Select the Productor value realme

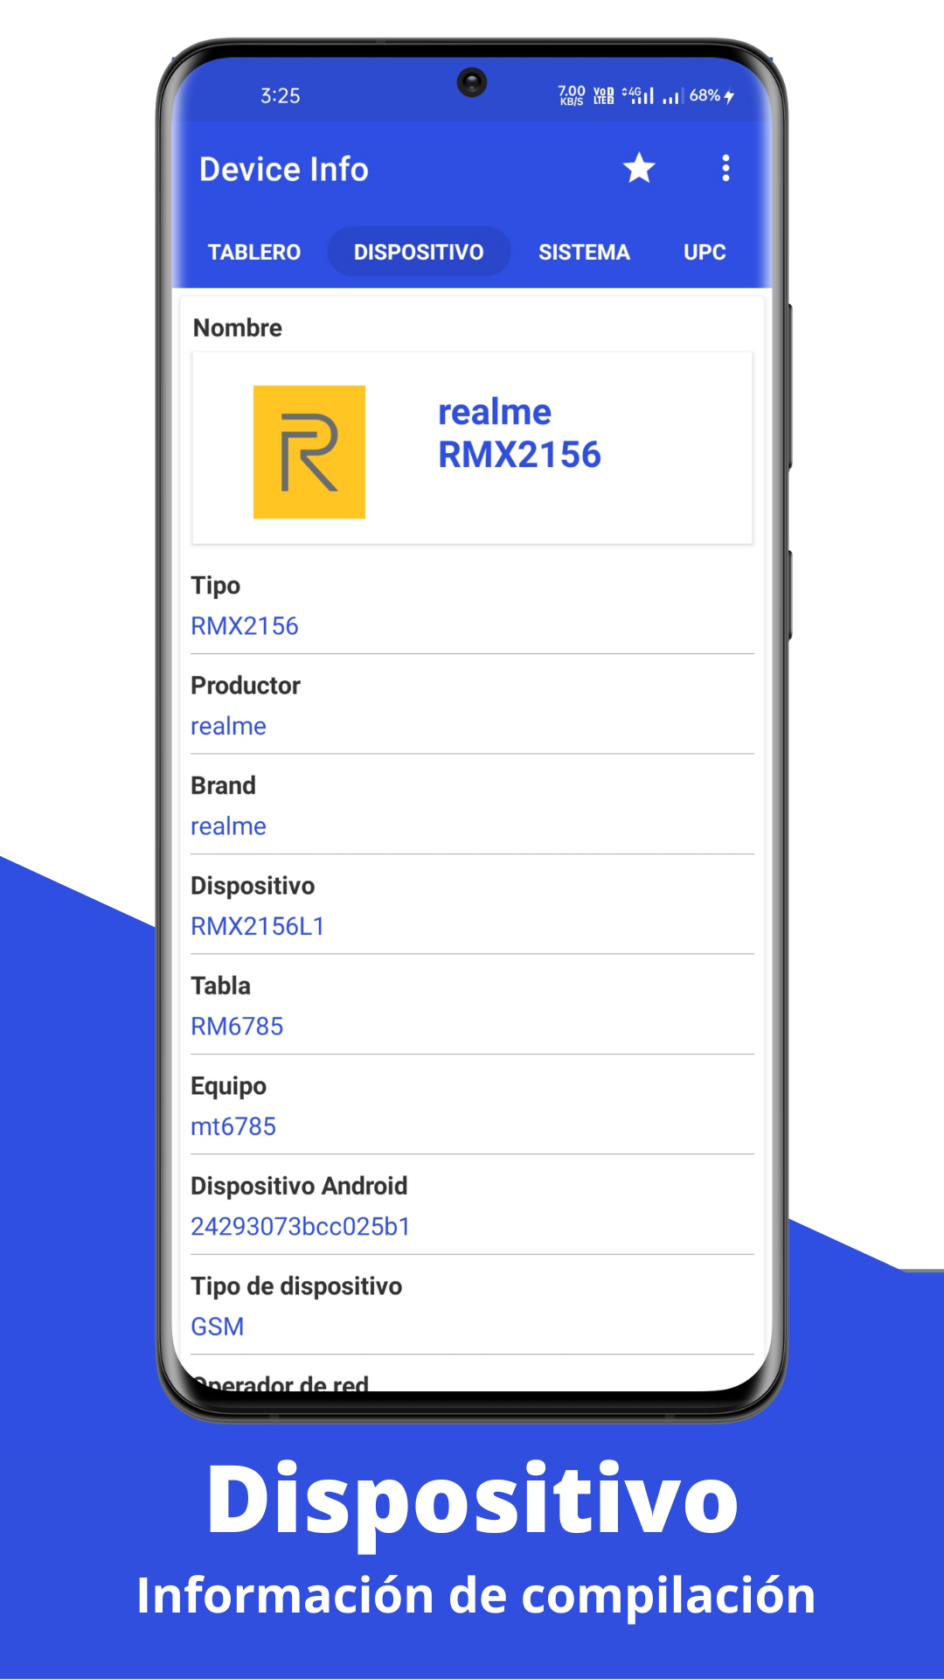coord(228,726)
